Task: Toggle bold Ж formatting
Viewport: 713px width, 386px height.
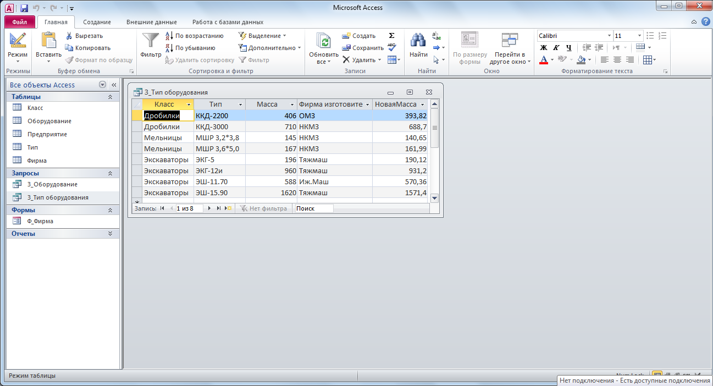Action: (x=544, y=48)
